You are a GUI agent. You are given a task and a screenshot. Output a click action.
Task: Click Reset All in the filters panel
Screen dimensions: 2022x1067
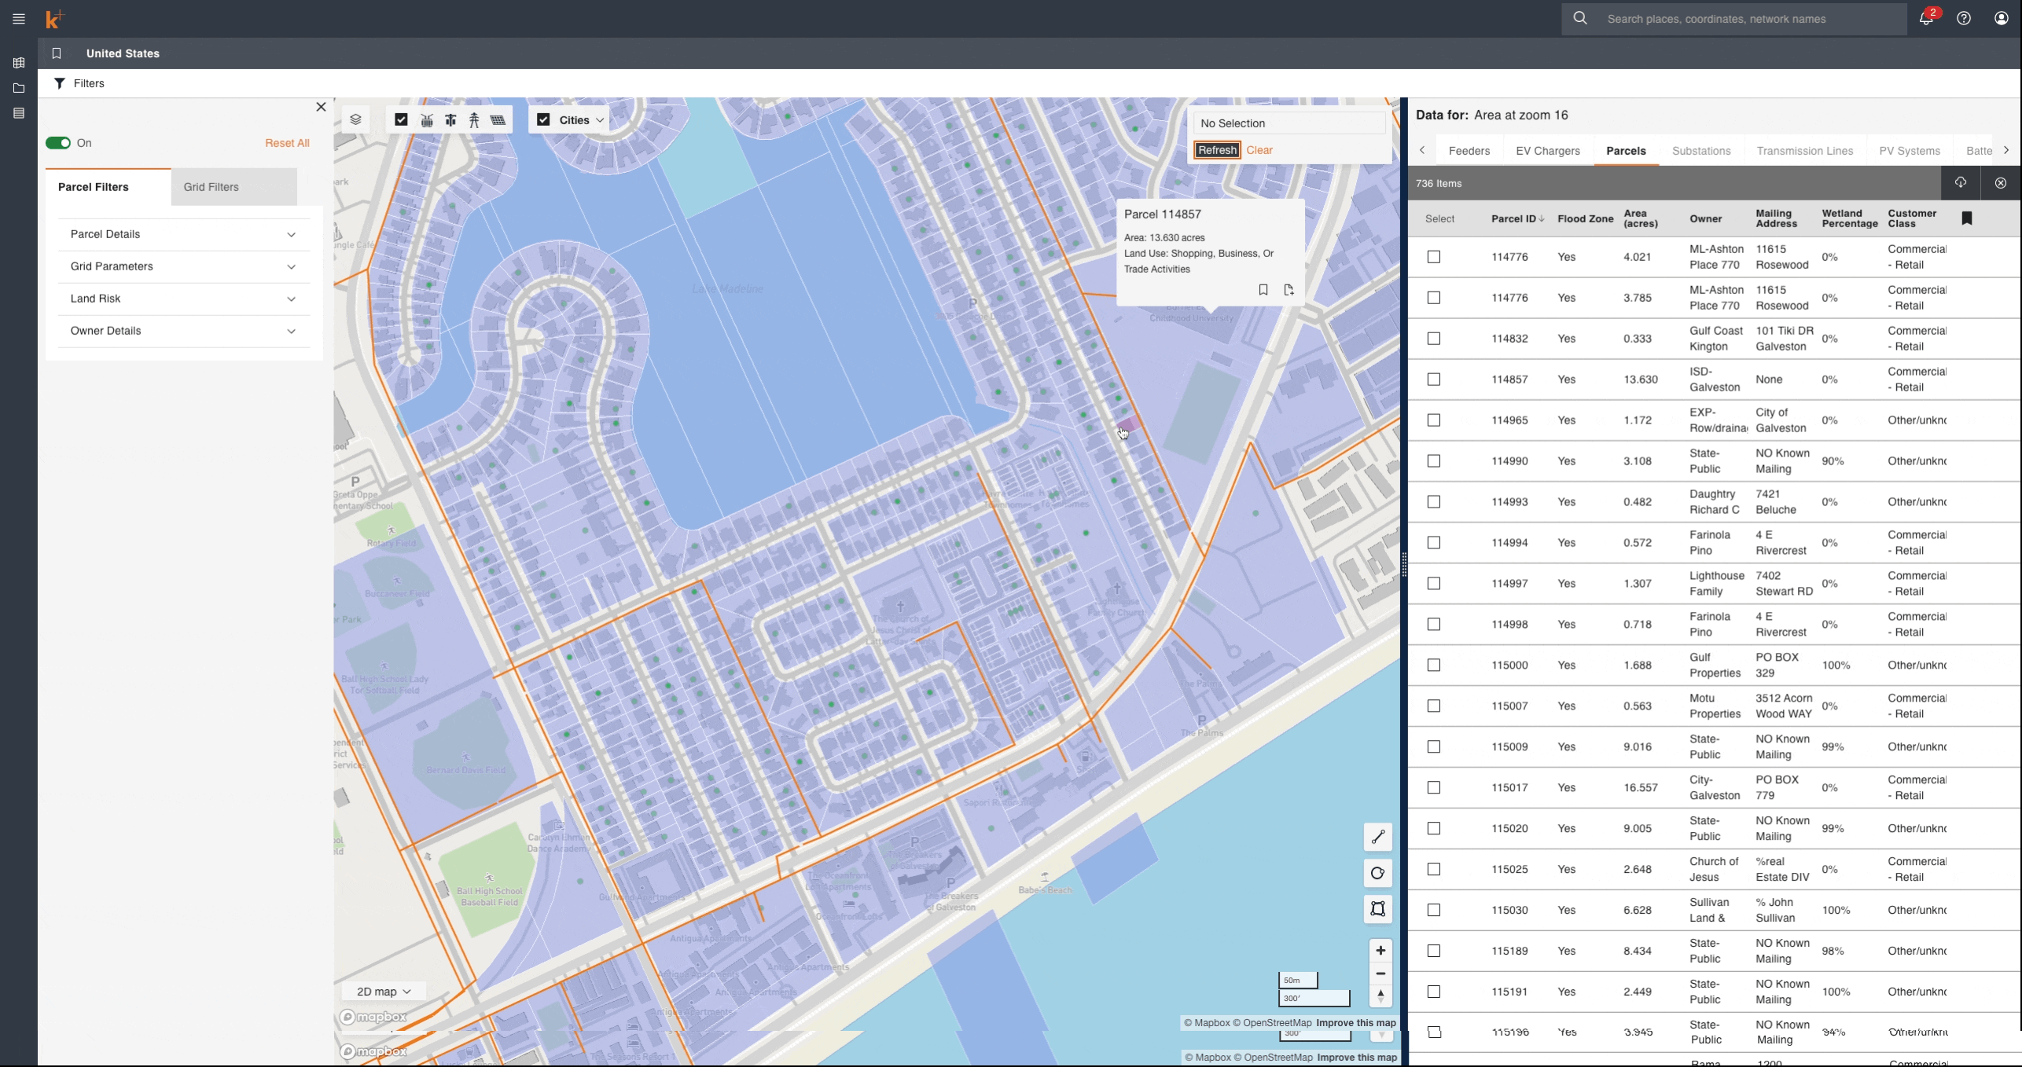click(x=287, y=143)
